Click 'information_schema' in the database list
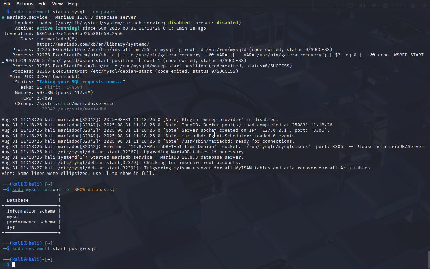This screenshot has width=430, height=269. tap(31, 211)
